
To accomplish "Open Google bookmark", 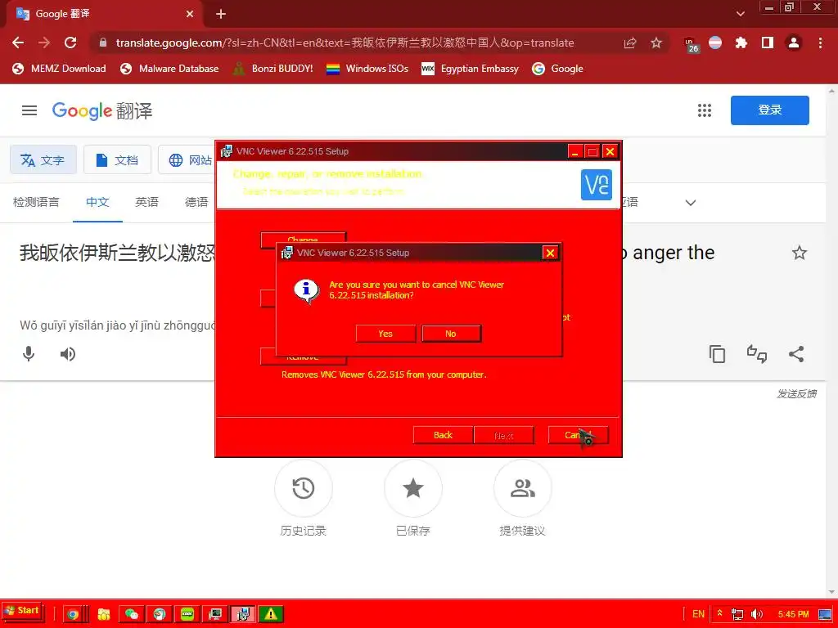I will click(557, 69).
